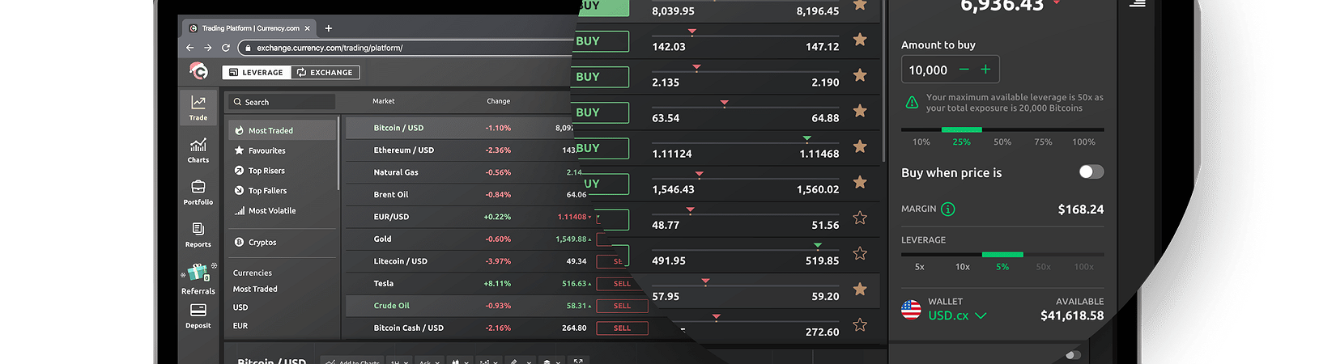This screenshot has width=1336, height=364.
Task: Toggle the 'Buy when price is' switch
Action: pyautogui.click(x=1091, y=171)
